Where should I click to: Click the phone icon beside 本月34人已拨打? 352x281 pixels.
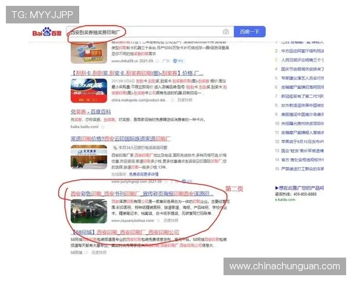tap(115, 148)
